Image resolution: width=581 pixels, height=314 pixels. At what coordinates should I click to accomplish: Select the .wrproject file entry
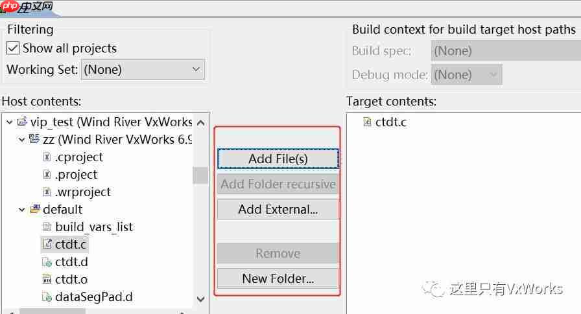(x=83, y=192)
